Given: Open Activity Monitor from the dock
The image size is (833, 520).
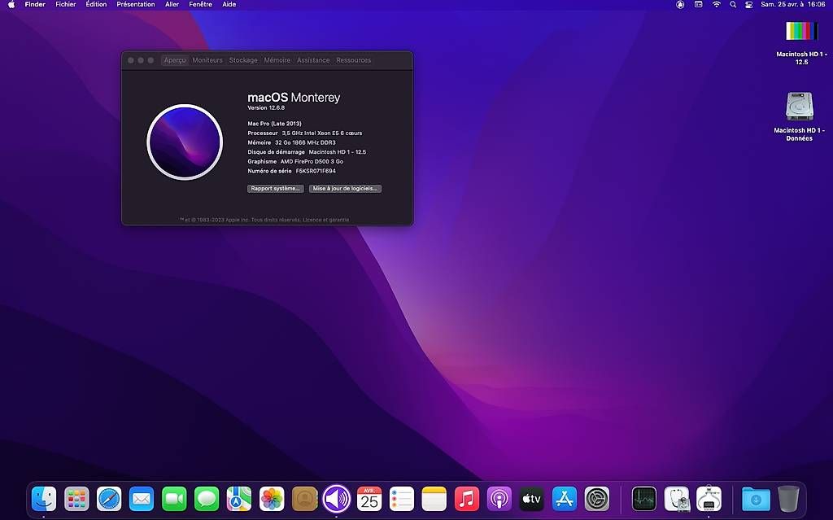Looking at the screenshot, I should (x=644, y=500).
